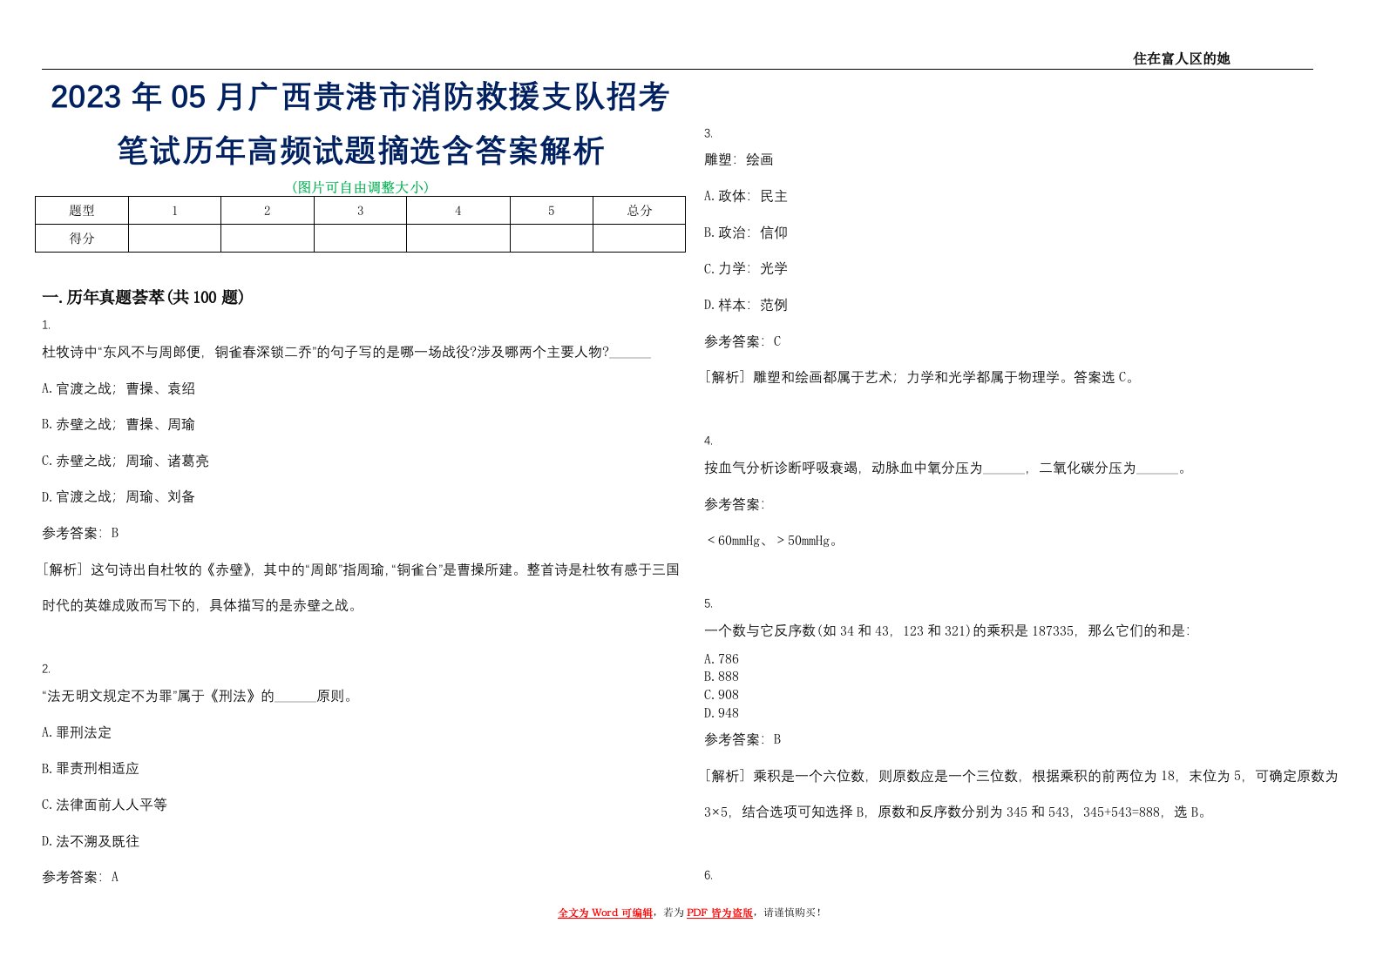
Task: Click the question 5 stem about '187335'
Action: [947, 630]
